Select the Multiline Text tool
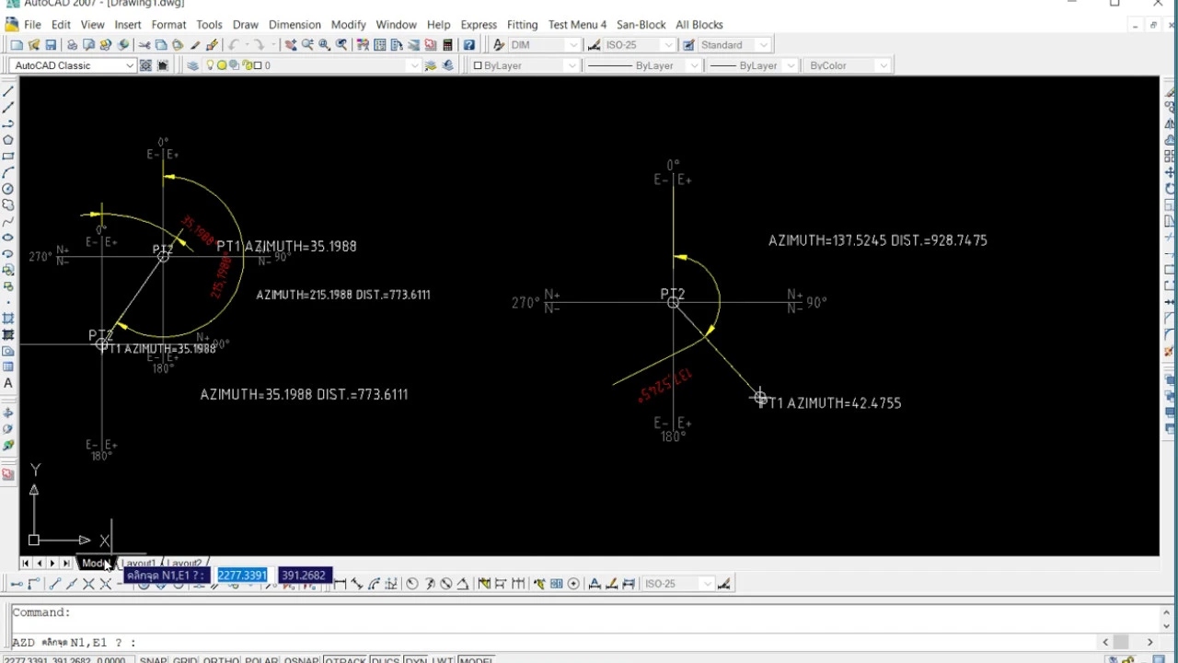Viewport: 1178px width, 663px height. click(x=8, y=383)
